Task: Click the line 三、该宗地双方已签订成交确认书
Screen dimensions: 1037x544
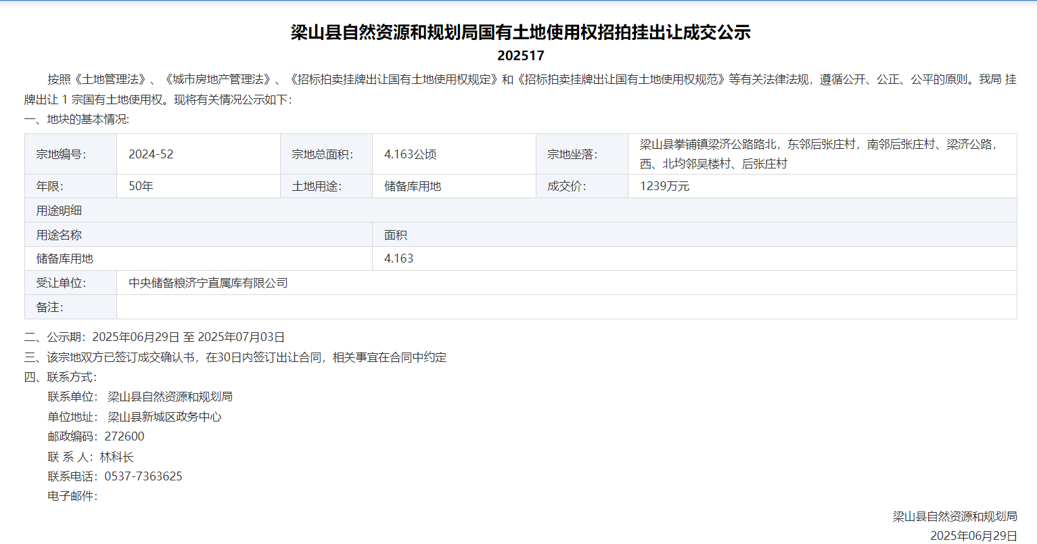Action: click(235, 357)
